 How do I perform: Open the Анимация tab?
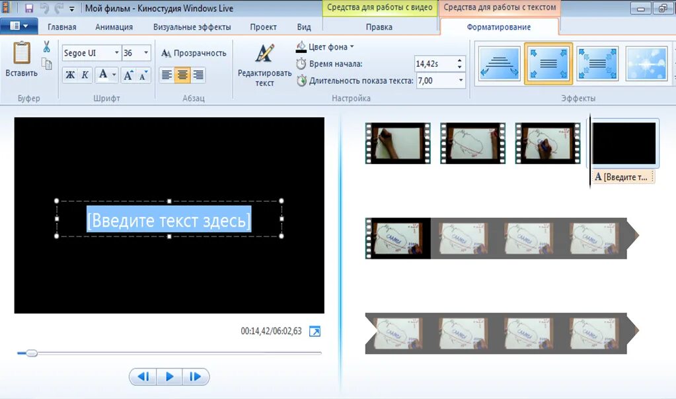click(114, 26)
